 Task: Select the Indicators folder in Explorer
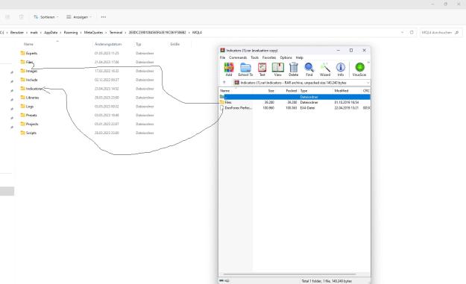tap(31, 89)
